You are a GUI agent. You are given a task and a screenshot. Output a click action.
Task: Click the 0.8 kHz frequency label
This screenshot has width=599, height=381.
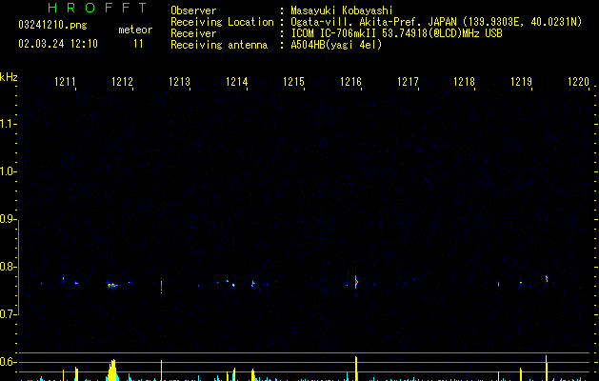[x=8, y=267]
